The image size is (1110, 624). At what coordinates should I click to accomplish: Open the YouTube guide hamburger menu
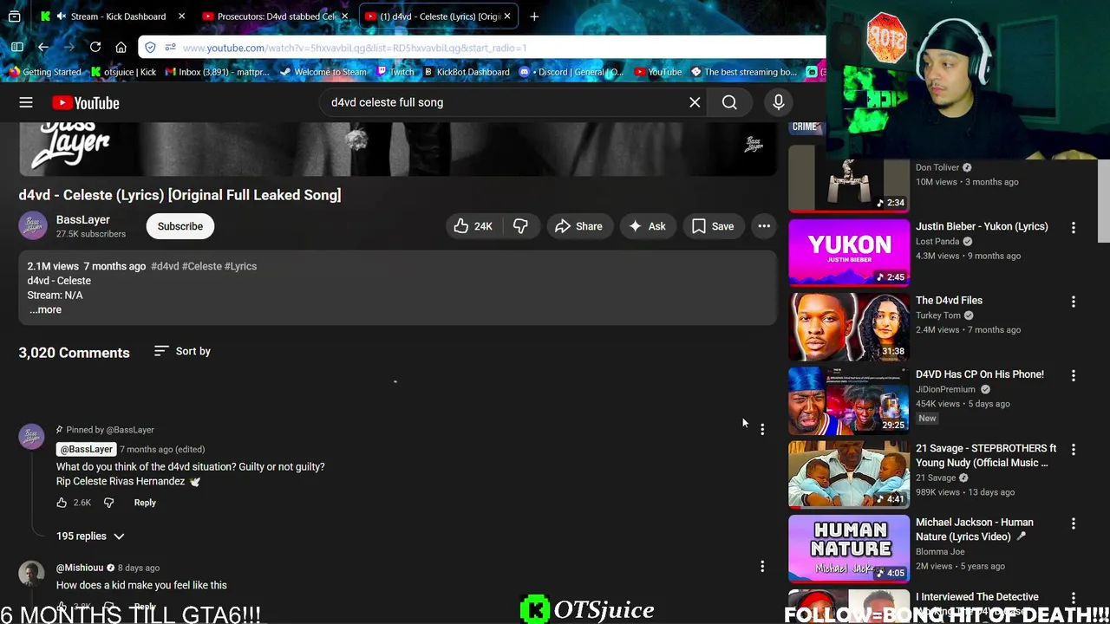coord(26,102)
